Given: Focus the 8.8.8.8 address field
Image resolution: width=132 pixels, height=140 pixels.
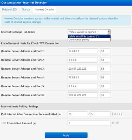Looking at the screenshot, I should point(83,60).
